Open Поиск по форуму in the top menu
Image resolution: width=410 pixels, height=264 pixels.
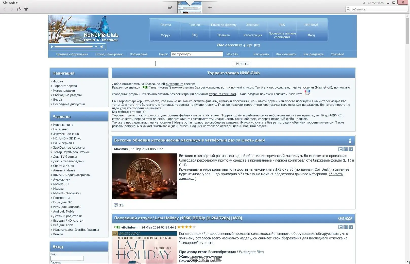tap(224, 25)
